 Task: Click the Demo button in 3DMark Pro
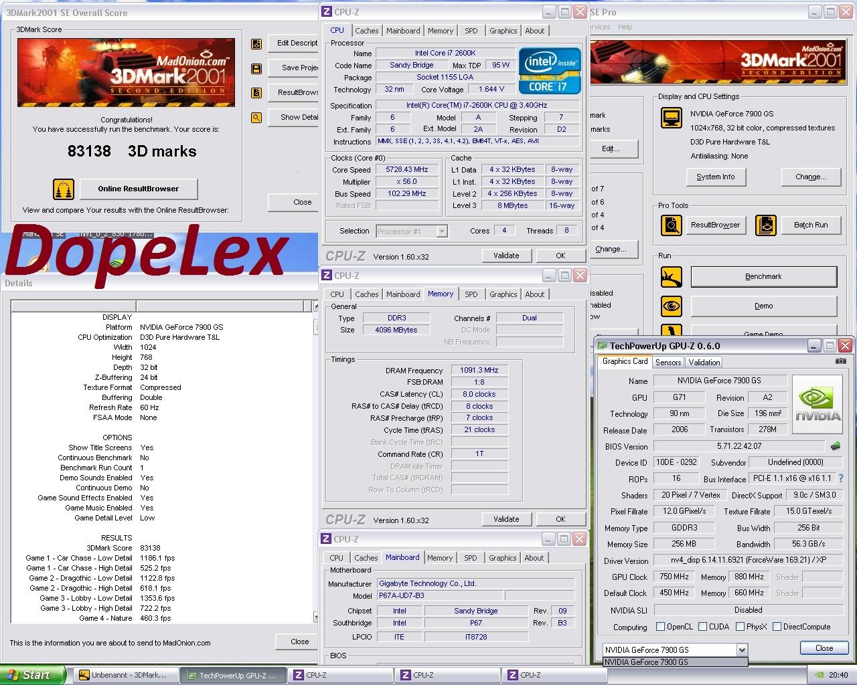(x=763, y=306)
